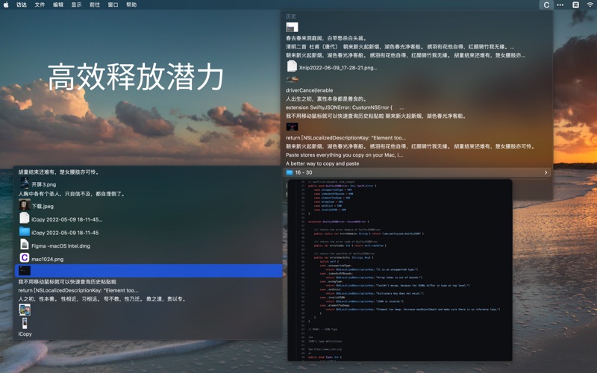This screenshot has width=597, height=373.
Task: Open the Apple menu
Action: (x=6, y=4)
